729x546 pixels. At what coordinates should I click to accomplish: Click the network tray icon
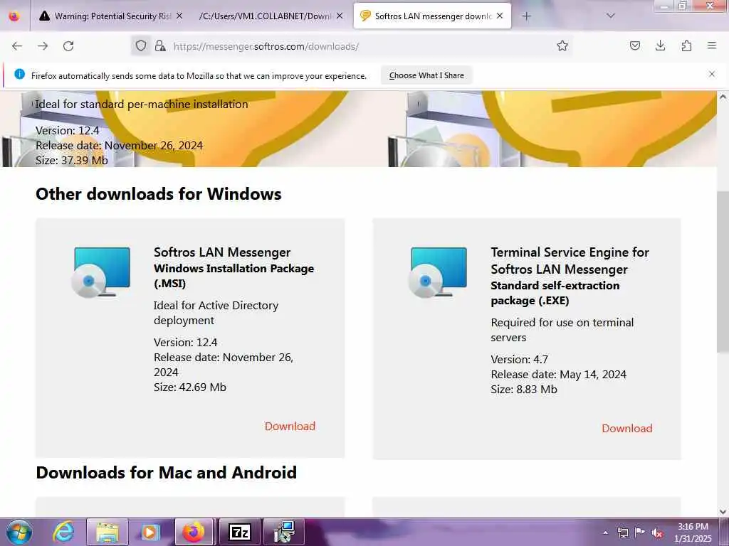coord(622,532)
